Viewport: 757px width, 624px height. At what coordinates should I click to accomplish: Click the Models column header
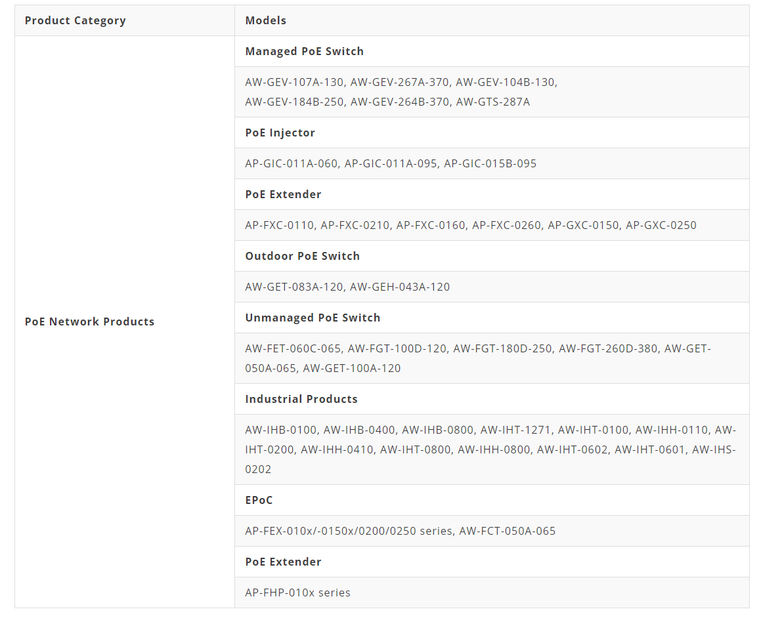tap(265, 20)
